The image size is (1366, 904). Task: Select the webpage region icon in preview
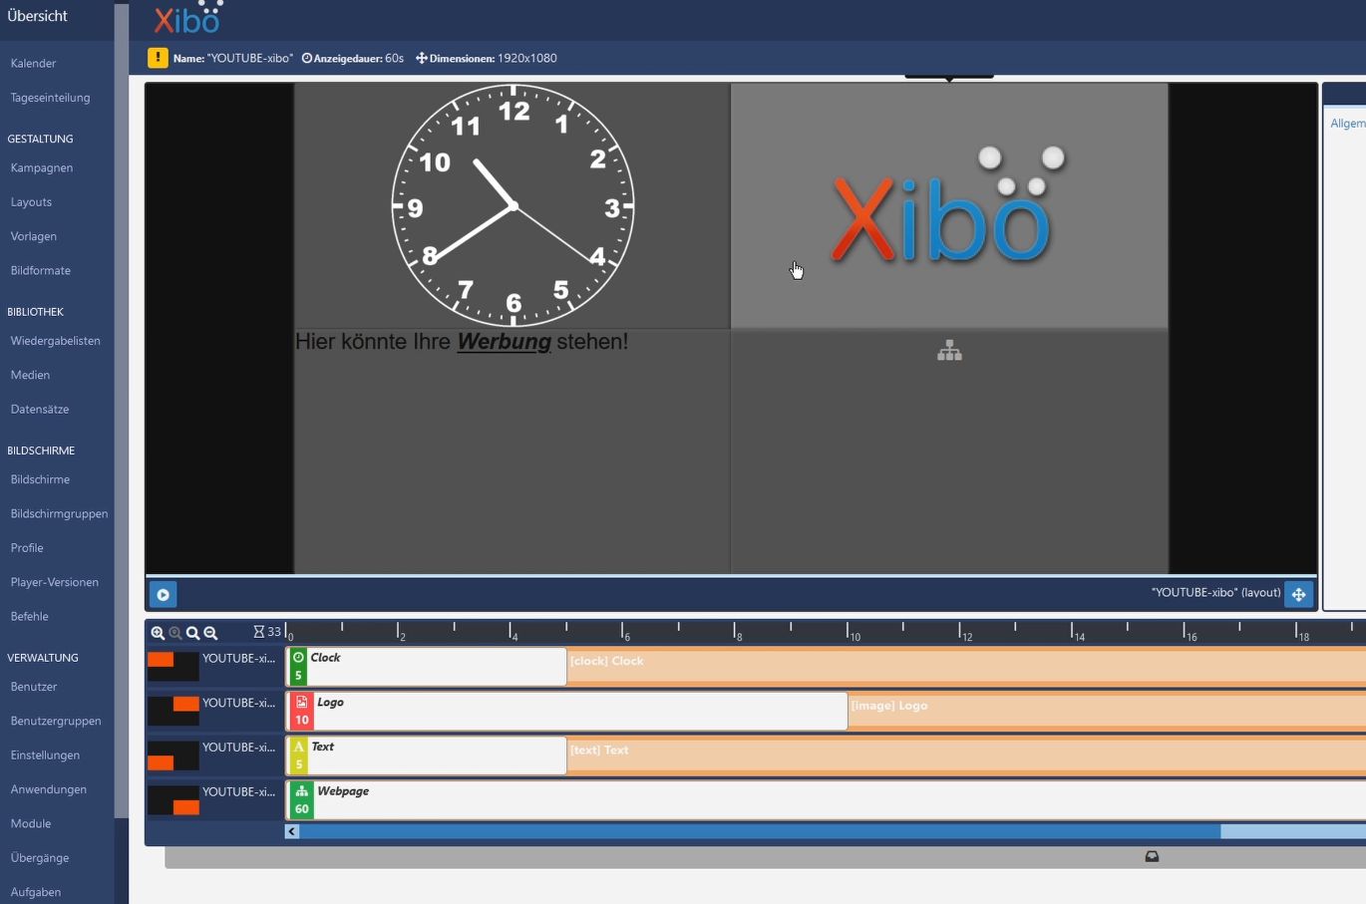pyautogui.click(x=949, y=351)
